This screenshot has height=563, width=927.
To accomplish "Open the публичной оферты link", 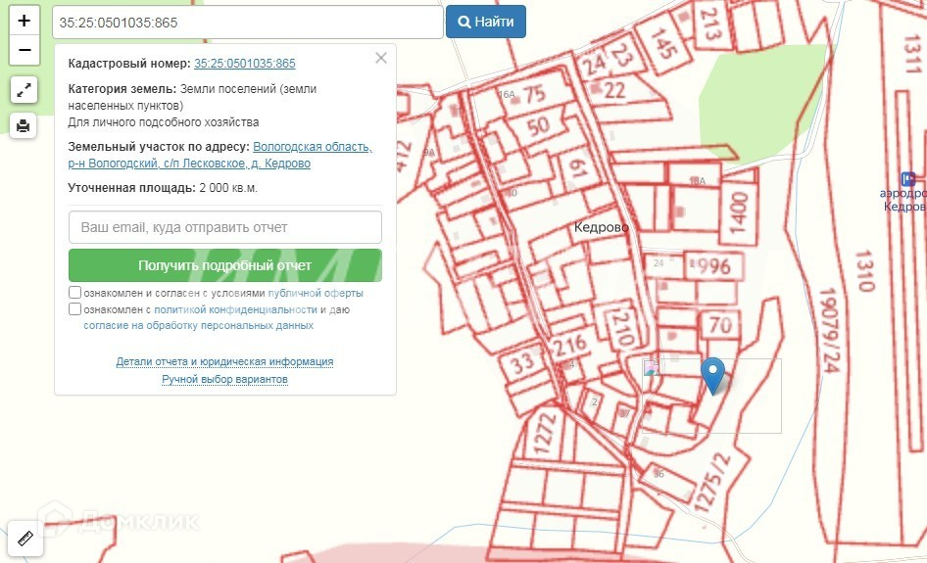I will [316, 293].
